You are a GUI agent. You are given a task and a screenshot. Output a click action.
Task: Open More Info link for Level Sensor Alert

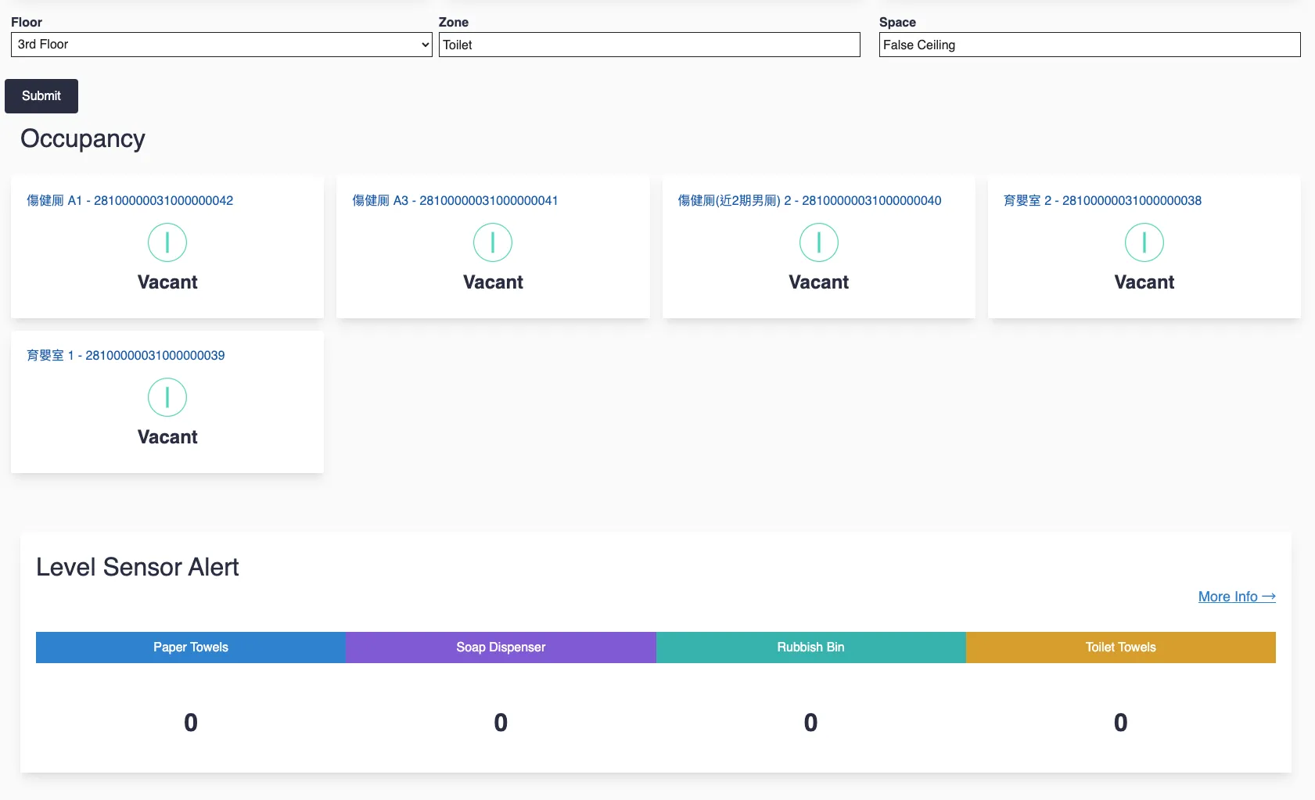click(x=1237, y=597)
